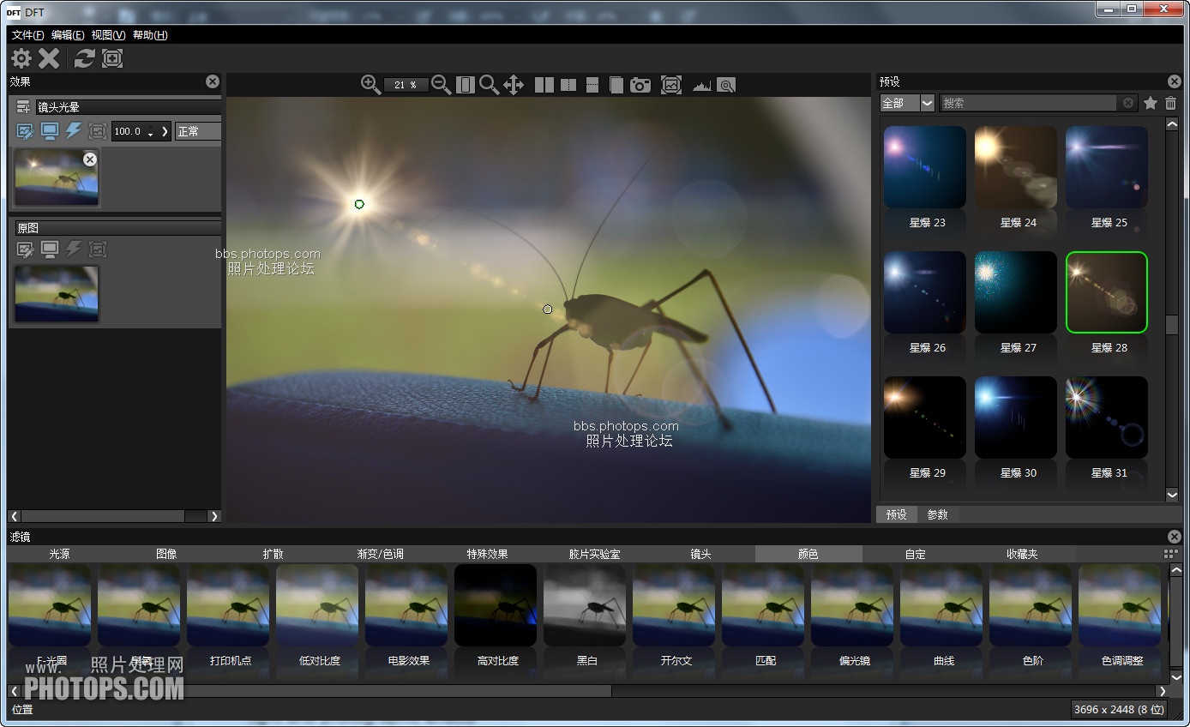
Task: Switch to the 参数 tab
Action: 938,514
